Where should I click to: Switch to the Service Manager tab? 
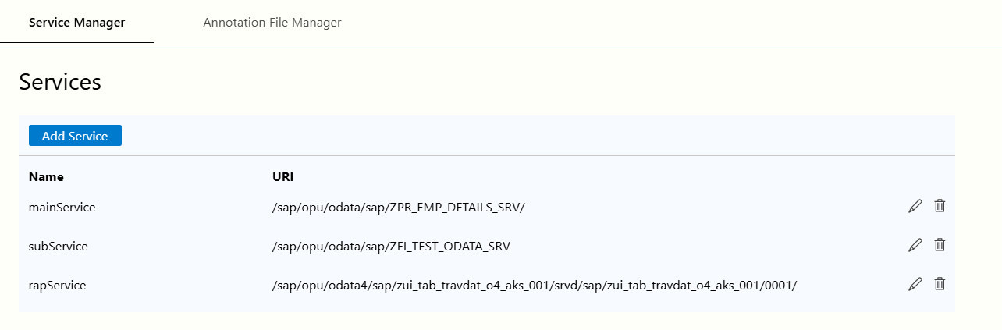[76, 22]
